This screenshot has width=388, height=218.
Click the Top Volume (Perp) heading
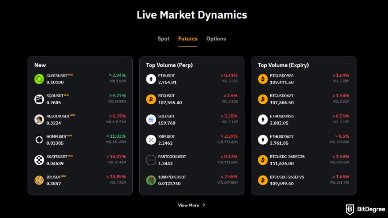(169, 65)
